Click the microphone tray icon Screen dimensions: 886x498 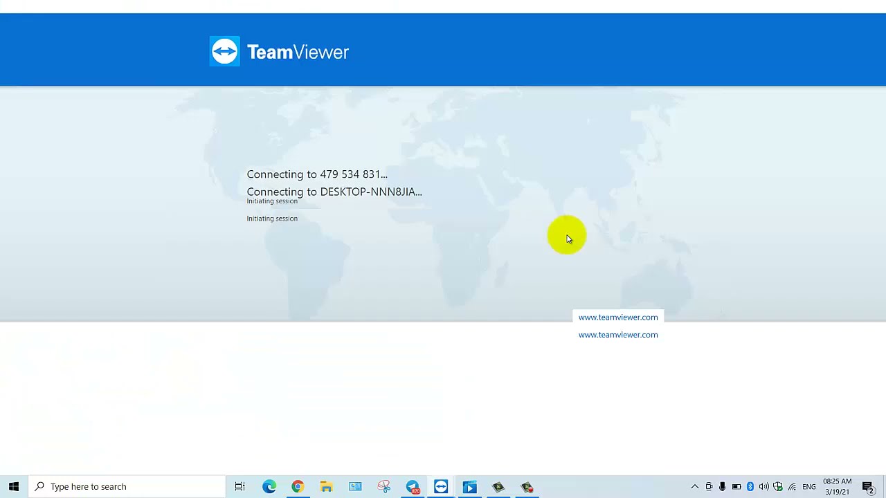click(x=722, y=487)
